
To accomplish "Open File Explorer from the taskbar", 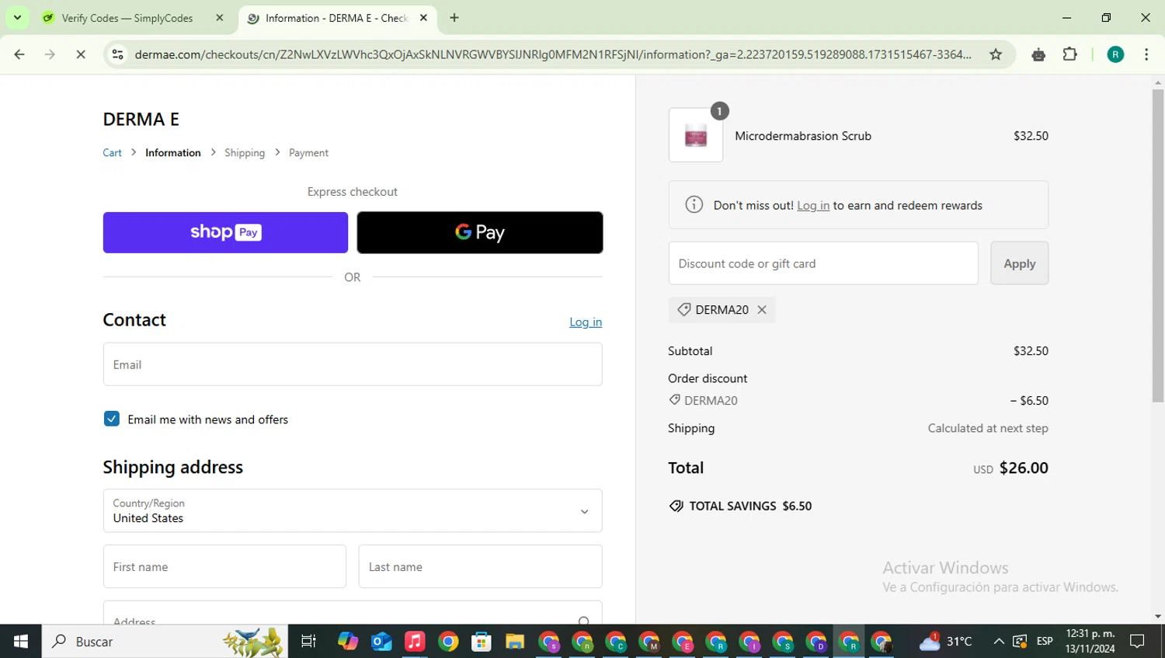I will coord(515,641).
